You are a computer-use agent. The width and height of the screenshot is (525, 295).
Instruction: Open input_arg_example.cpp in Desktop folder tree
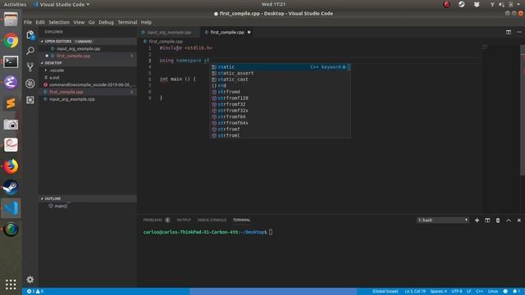tap(71, 99)
